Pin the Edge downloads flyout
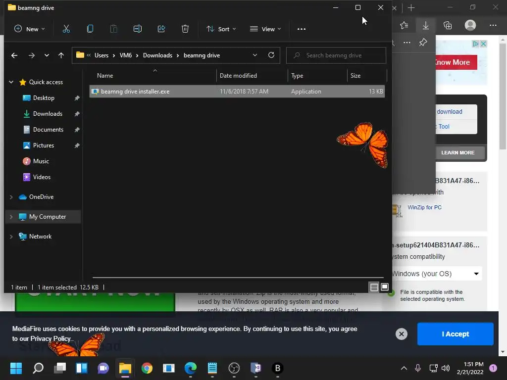The width and height of the screenshot is (507, 380). click(x=423, y=43)
